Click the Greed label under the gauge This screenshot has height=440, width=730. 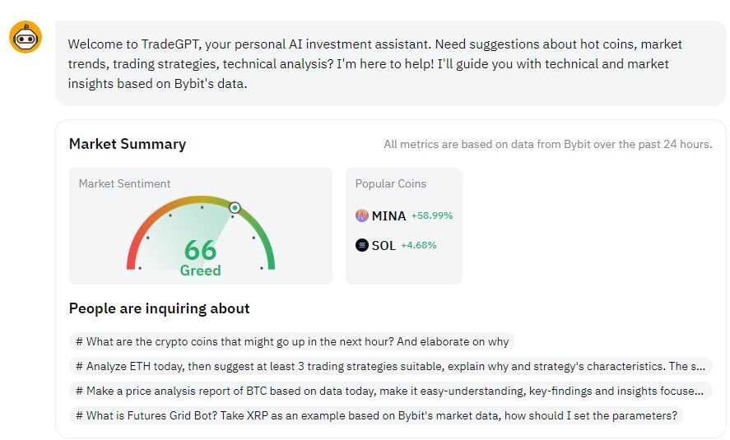(200, 270)
